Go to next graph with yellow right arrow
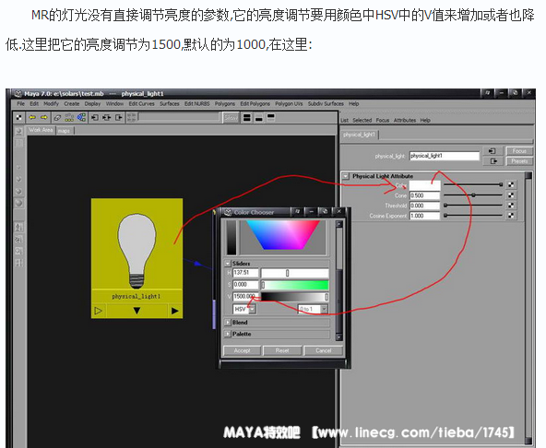 coord(44,117)
